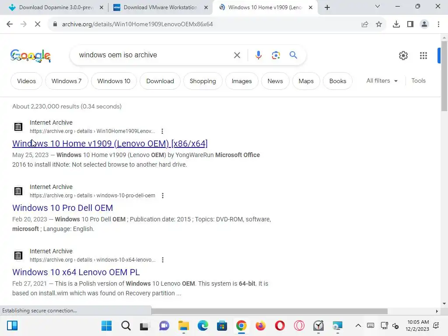The image size is (448, 336).
Task: Open the search Tools option
Action: [418, 81]
